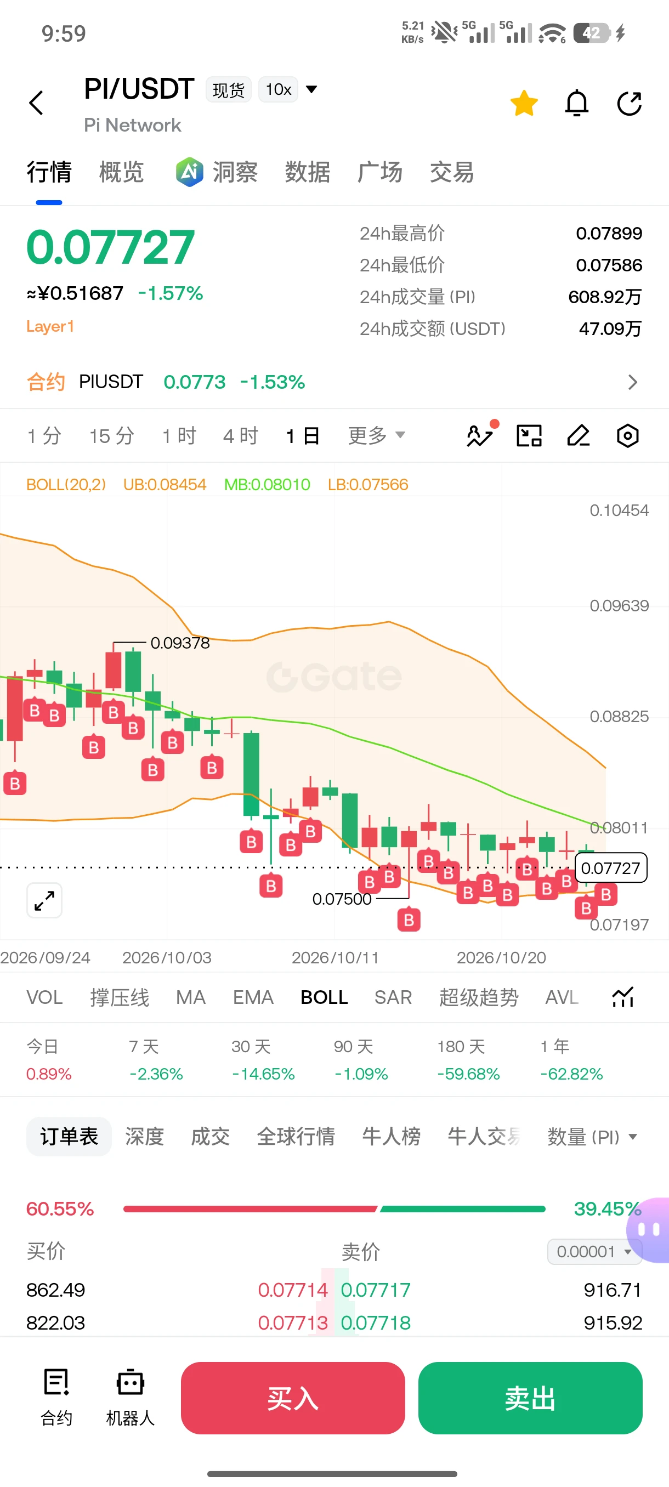Viewport: 669px width, 1487px height.
Task: Switch to the 交易 trade tab
Action: coord(452,172)
